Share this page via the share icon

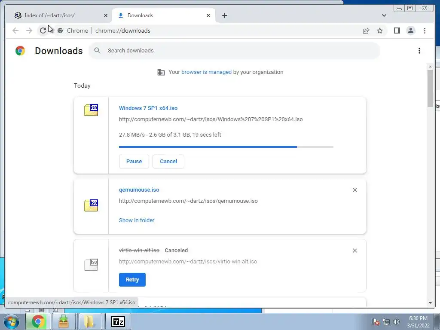click(x=366, y=31)
